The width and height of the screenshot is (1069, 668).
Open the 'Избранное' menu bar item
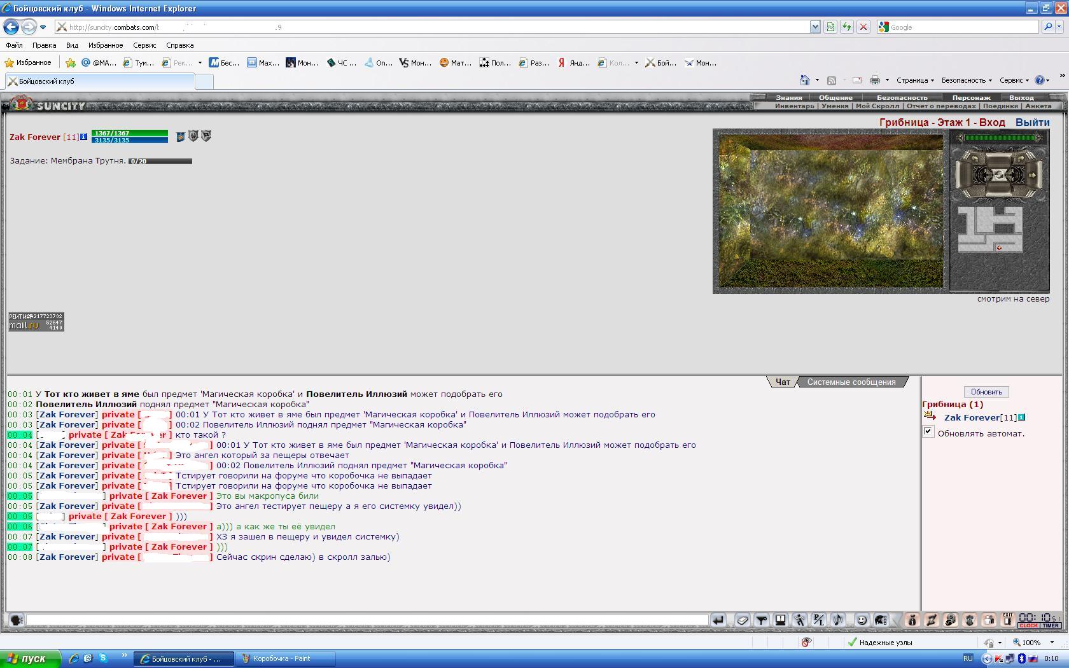(x=106, y=45)
